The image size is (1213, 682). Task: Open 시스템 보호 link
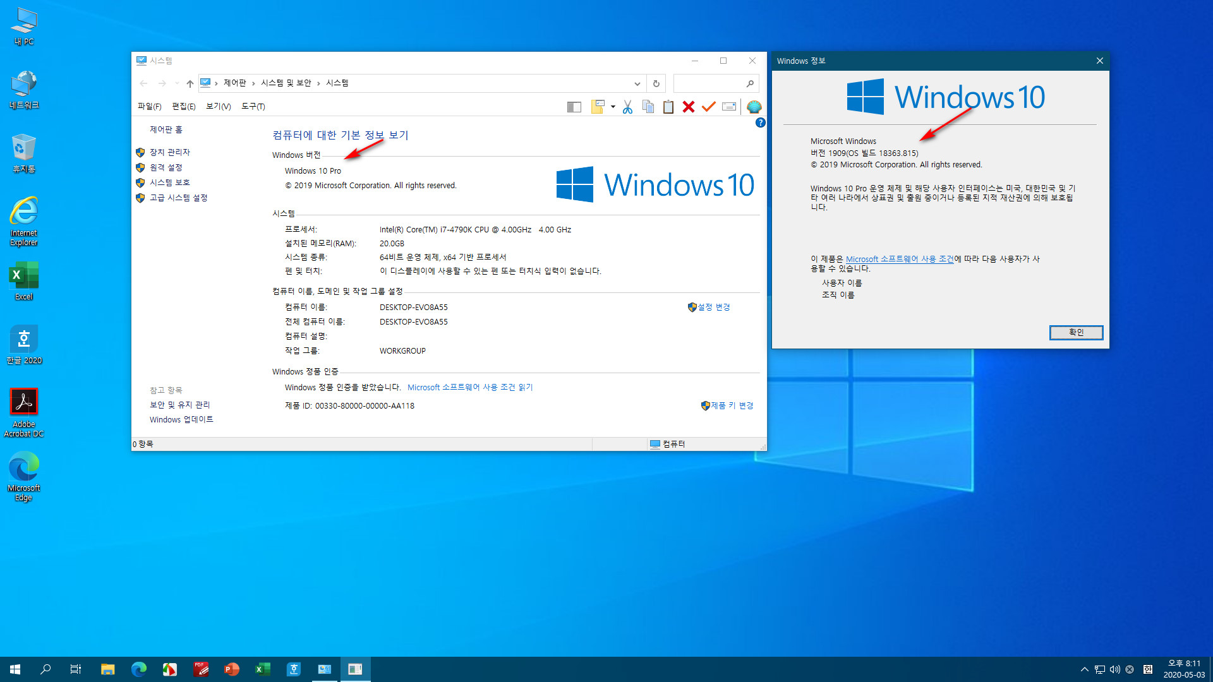(x=170, y=182)
